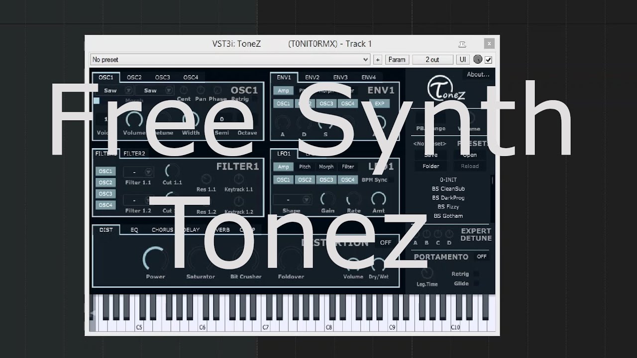Screen dimensions: 637x358
Task: Turn on the Portamento OFF switch
Action: (481, 257)
